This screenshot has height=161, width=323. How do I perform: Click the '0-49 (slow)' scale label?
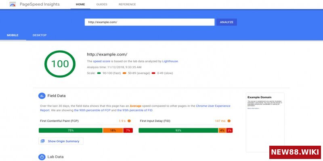(165, 73)
